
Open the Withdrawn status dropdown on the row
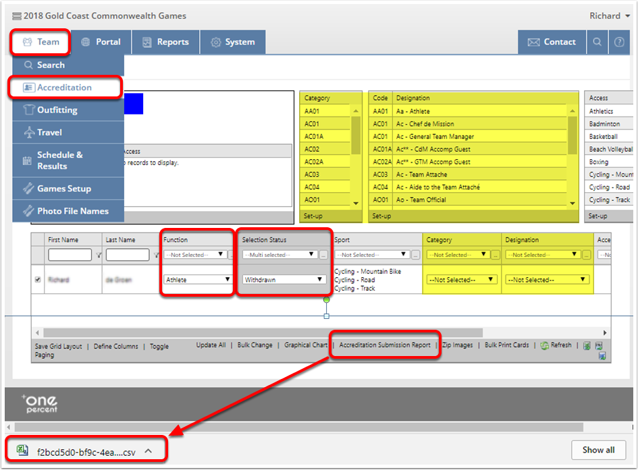pos(284,279)
